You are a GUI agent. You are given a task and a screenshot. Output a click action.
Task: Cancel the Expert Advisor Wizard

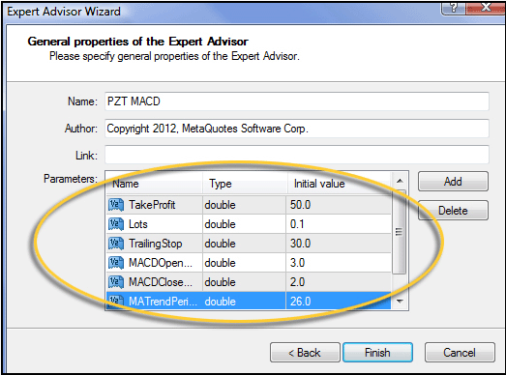(460, 353)
